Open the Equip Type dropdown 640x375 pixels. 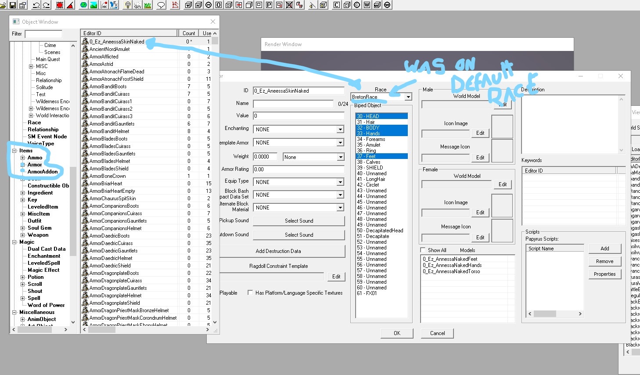340,182
